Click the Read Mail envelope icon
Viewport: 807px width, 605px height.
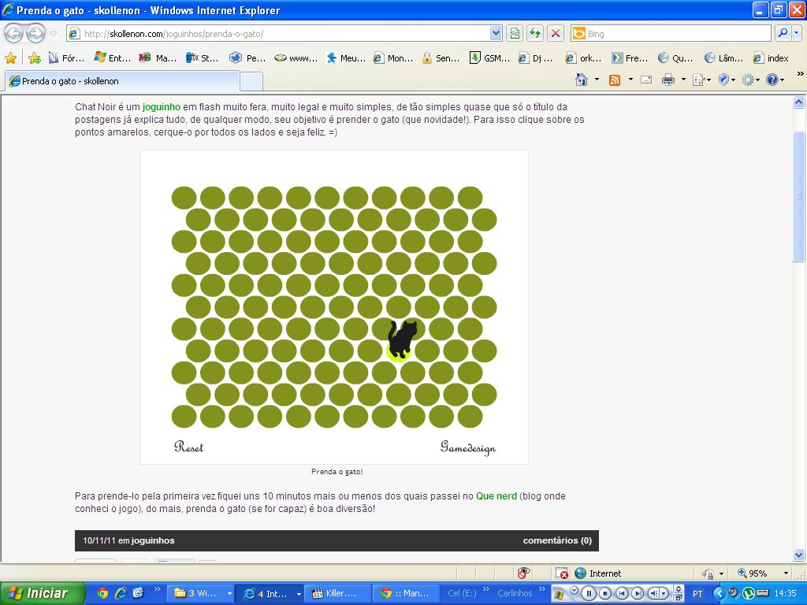pos(646,80)
